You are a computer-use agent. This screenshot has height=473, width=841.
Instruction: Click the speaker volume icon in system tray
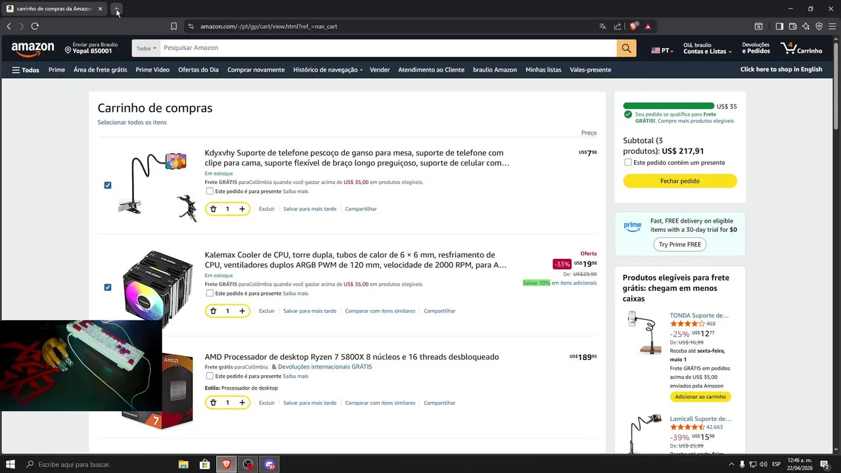pyautogui.click(x=763, y=464)
